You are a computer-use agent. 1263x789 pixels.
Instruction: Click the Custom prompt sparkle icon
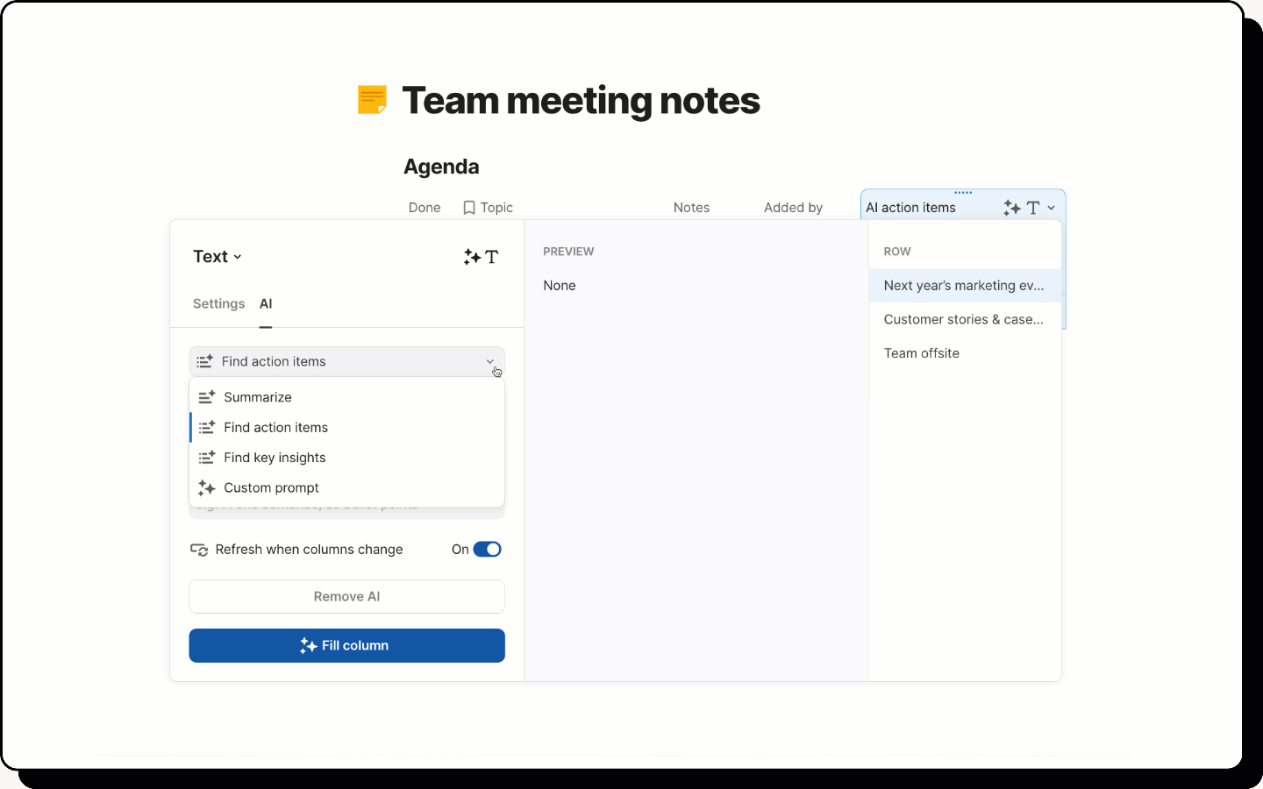[207, 488]
